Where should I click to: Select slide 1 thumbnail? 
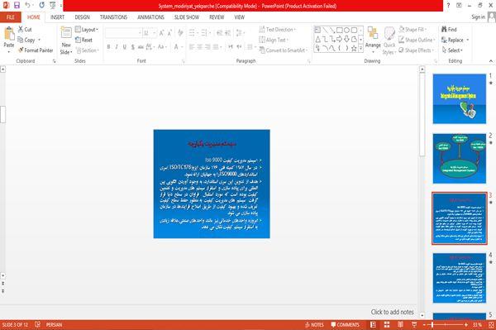coord(460,98)
